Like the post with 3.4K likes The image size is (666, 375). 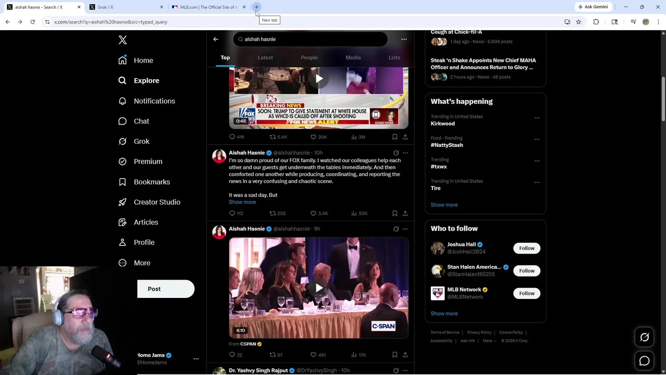click(319, 214)
